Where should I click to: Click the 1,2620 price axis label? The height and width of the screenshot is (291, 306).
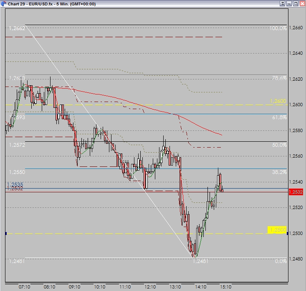pos(296,79)
